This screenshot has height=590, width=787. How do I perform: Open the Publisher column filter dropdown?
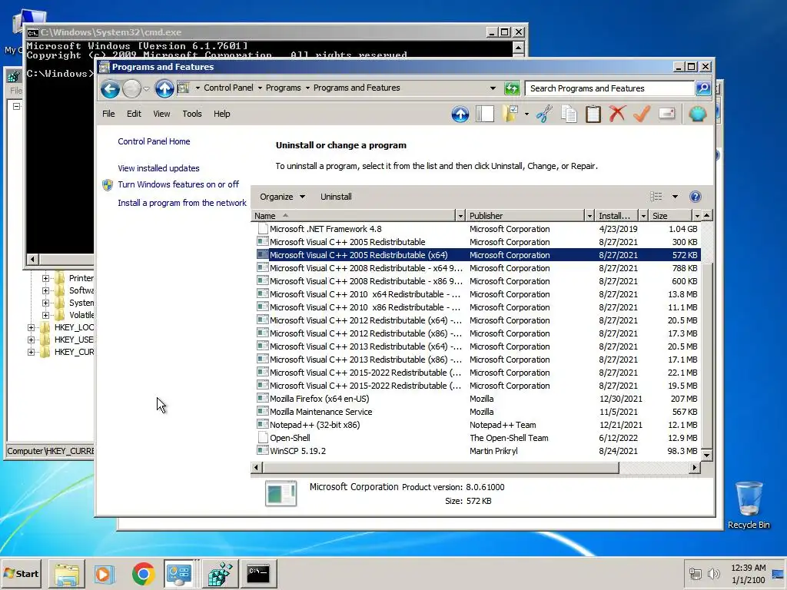[x=589, y=216]
